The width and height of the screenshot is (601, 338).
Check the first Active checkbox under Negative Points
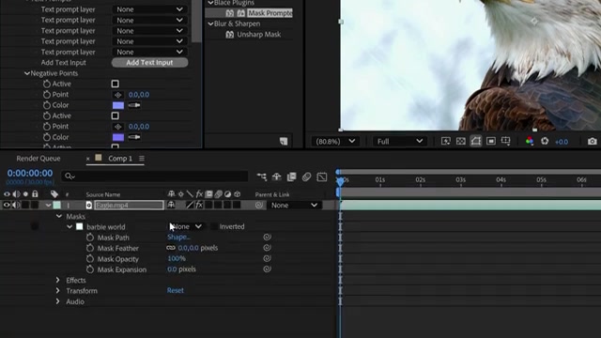pyautogui.click(x=115, y=84)
